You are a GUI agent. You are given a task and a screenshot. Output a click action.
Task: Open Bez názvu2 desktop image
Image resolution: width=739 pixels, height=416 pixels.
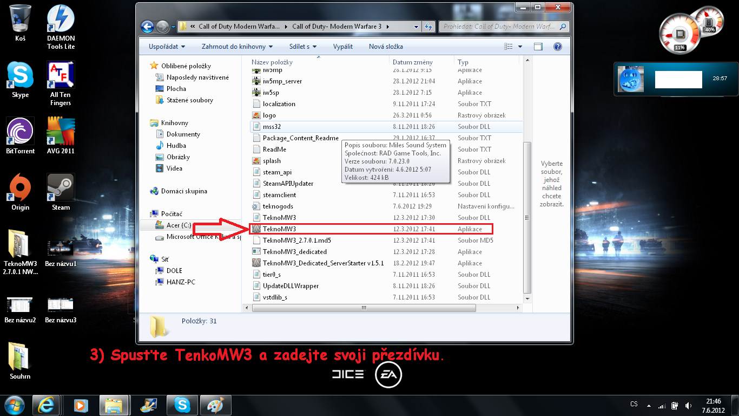21,309
